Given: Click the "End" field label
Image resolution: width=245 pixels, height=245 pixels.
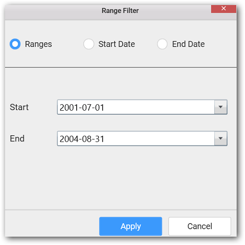Looking at the screenshot, I should [17, 139].
